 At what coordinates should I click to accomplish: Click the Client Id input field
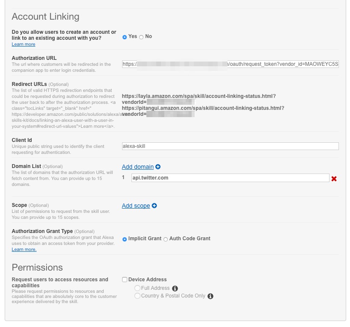[230, 146]
